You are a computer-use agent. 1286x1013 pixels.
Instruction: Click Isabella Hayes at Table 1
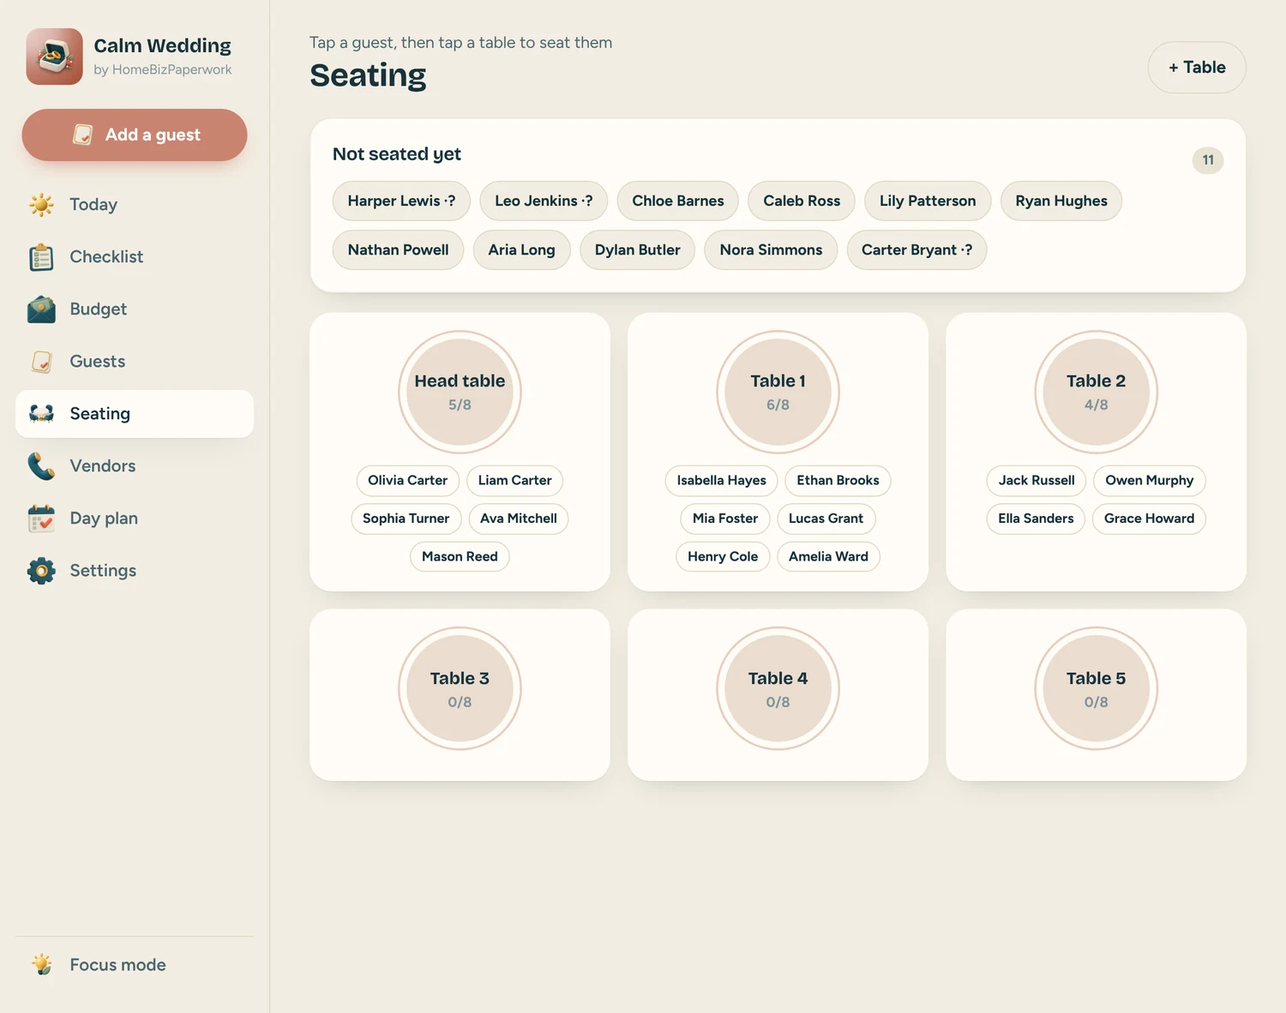click(721, 480)
